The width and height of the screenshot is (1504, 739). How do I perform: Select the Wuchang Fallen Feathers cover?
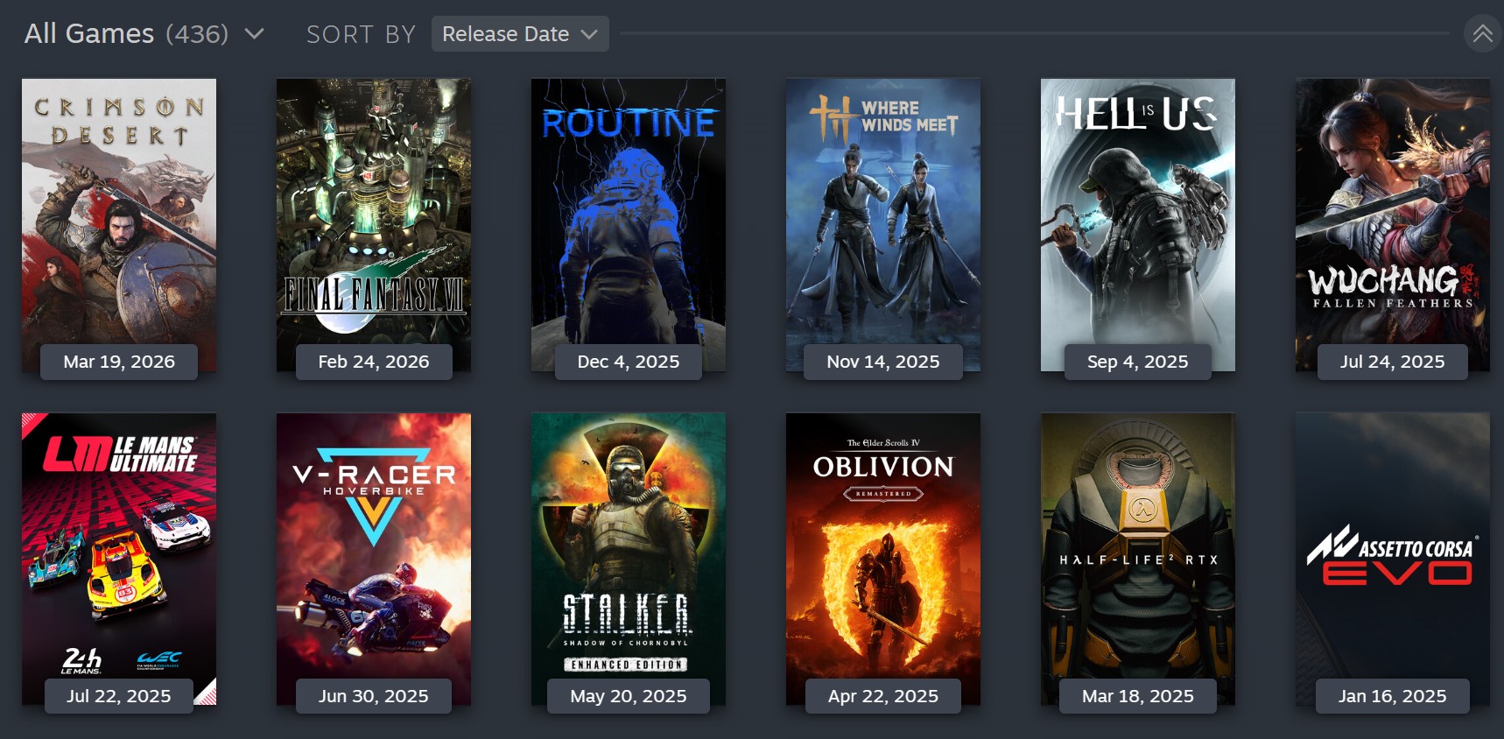[x=1393, y=224]
